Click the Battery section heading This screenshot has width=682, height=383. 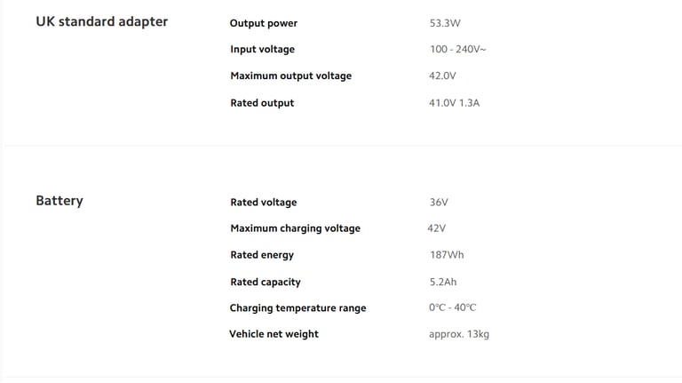pos(59,201)
